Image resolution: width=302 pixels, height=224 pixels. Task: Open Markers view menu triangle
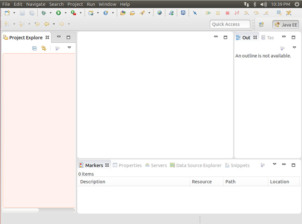275,164
